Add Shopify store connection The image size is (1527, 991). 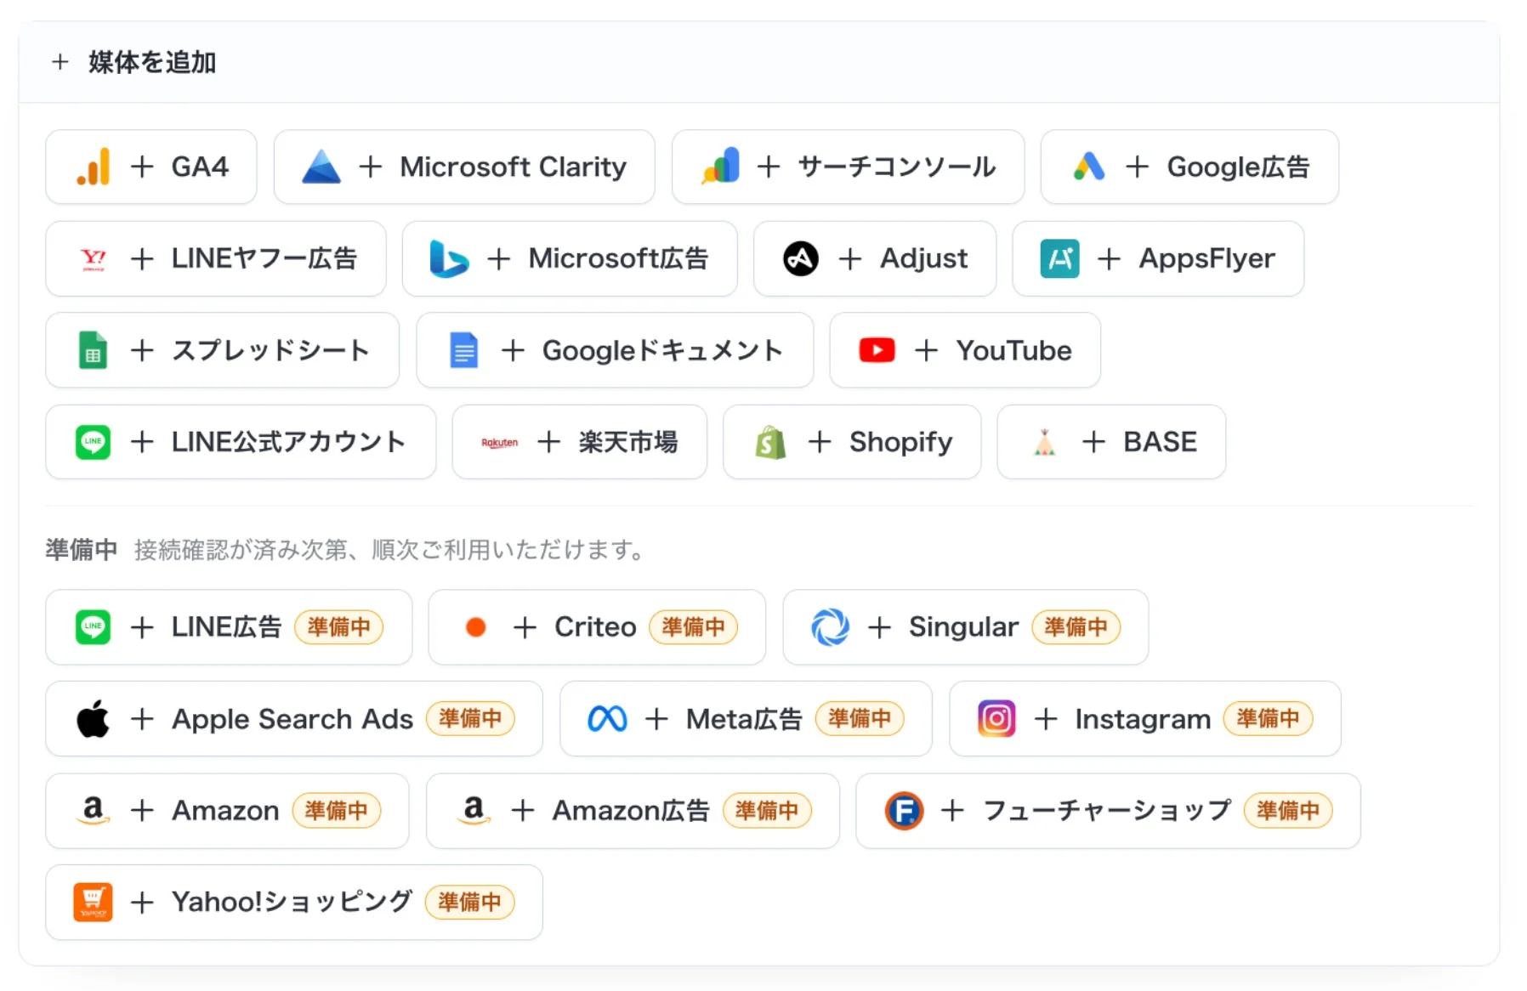[852, 442]
